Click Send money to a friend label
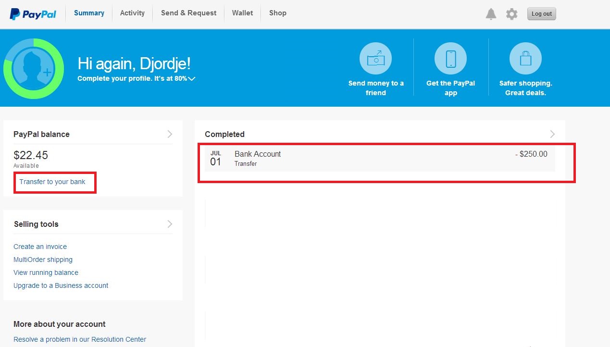The height and width of the screenshot is (347, 610). point(376,88)
